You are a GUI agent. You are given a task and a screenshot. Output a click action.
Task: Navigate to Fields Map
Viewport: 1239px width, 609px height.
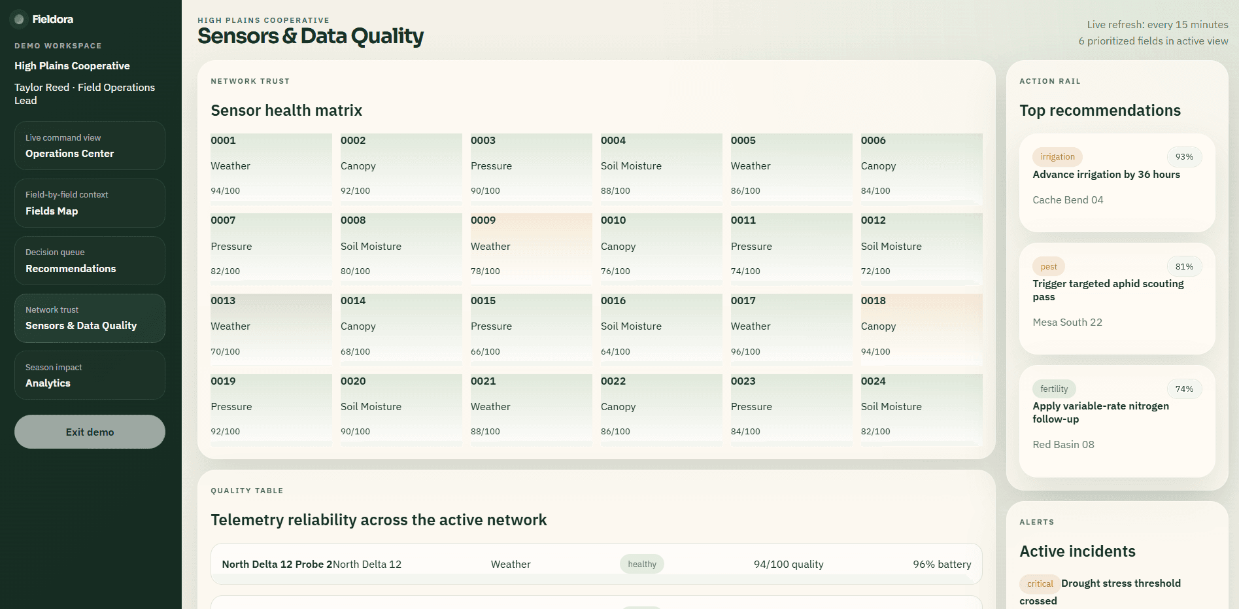point(90,203)
